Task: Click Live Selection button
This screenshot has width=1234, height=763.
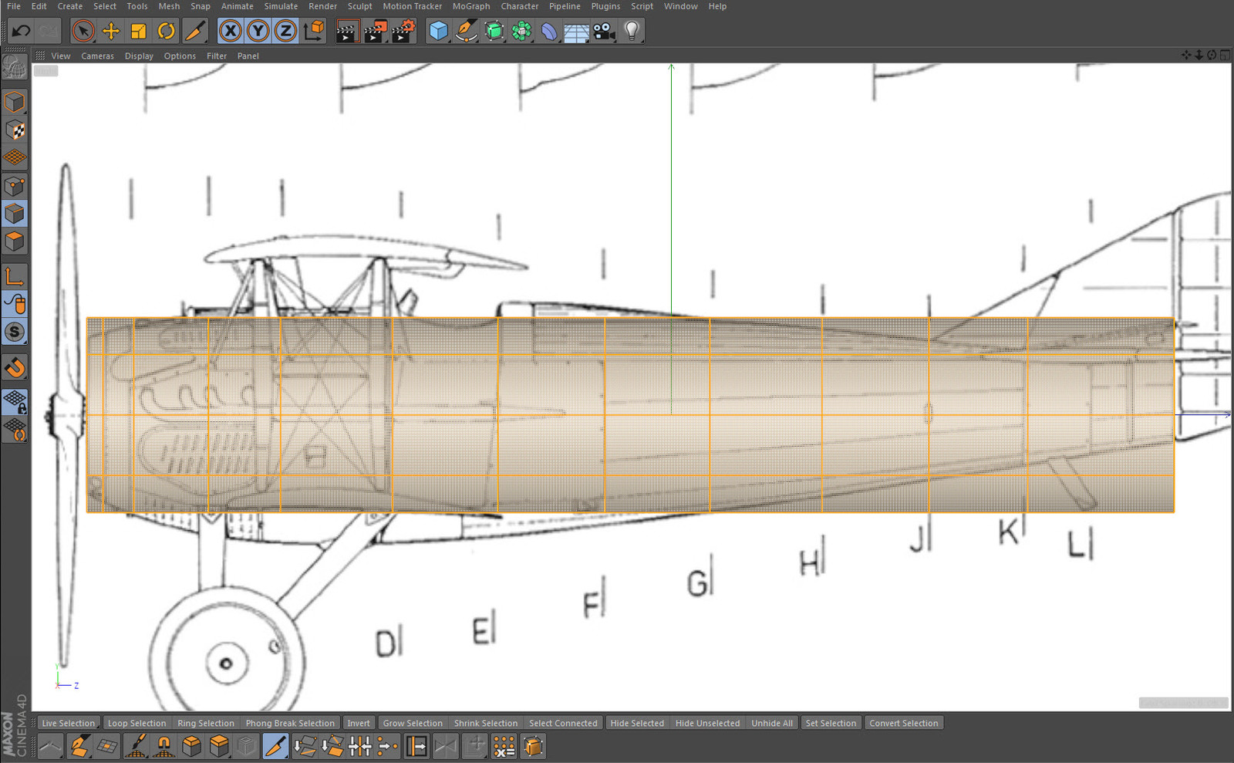Action: pyautogui.click(x=69, y=723)
